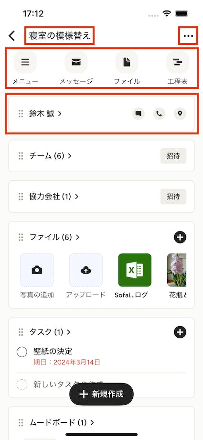The height and width of the screenshot is (440, 203).
Task: Tap the location pin icon for 鈴木 誠
Action: point(180,114)
